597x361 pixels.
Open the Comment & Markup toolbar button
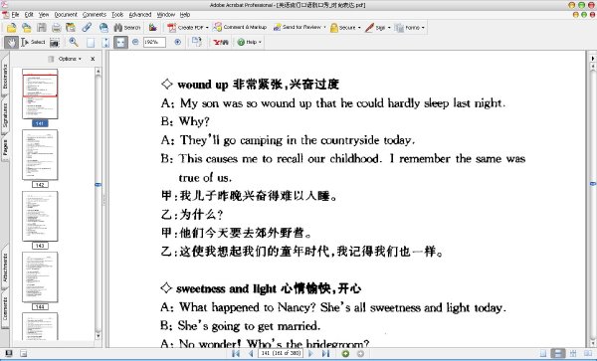click(240, 28)
